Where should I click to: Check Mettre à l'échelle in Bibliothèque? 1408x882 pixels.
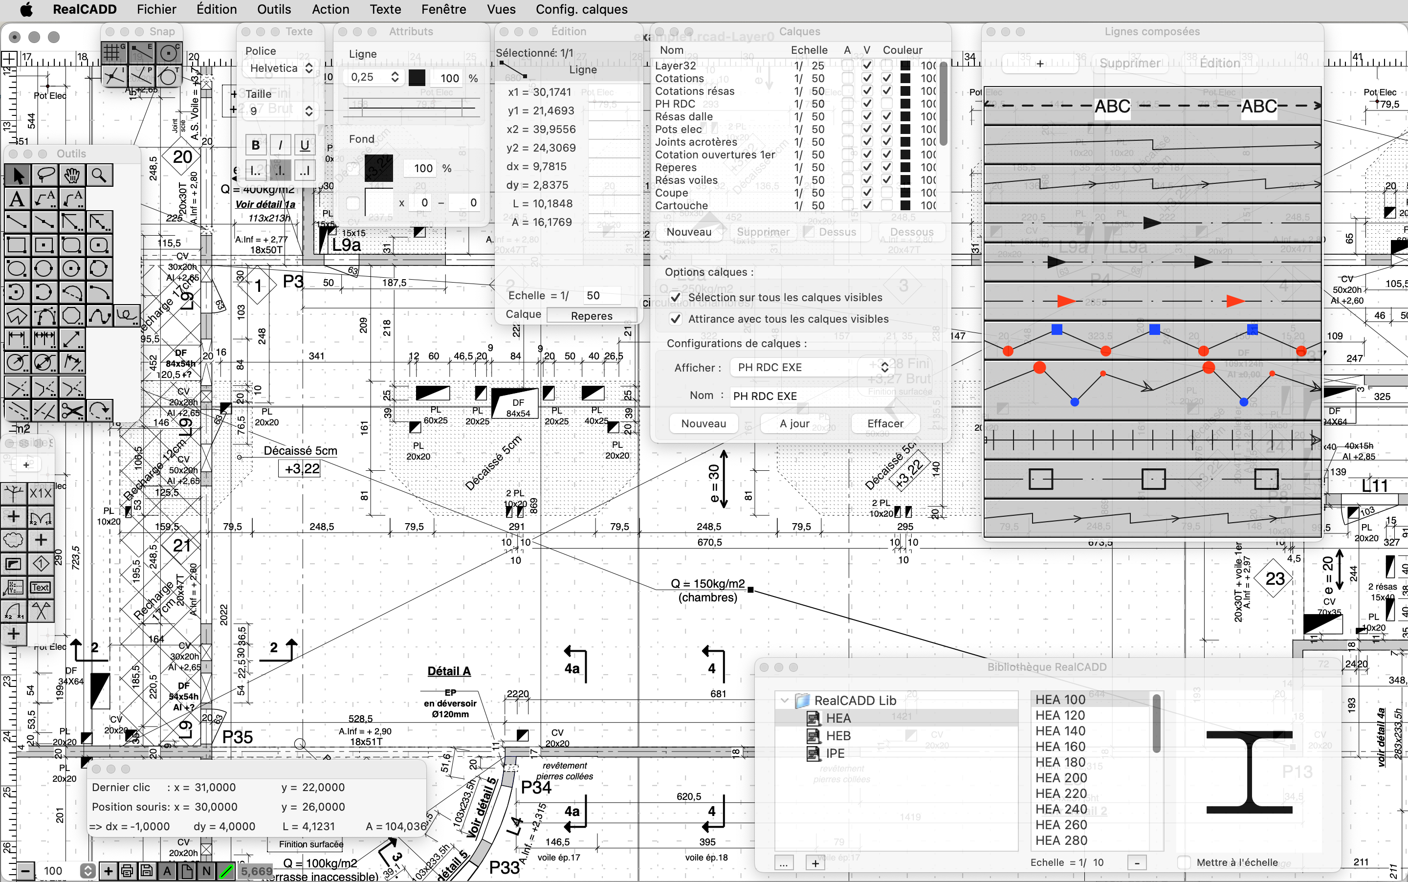pos(1184,862)
